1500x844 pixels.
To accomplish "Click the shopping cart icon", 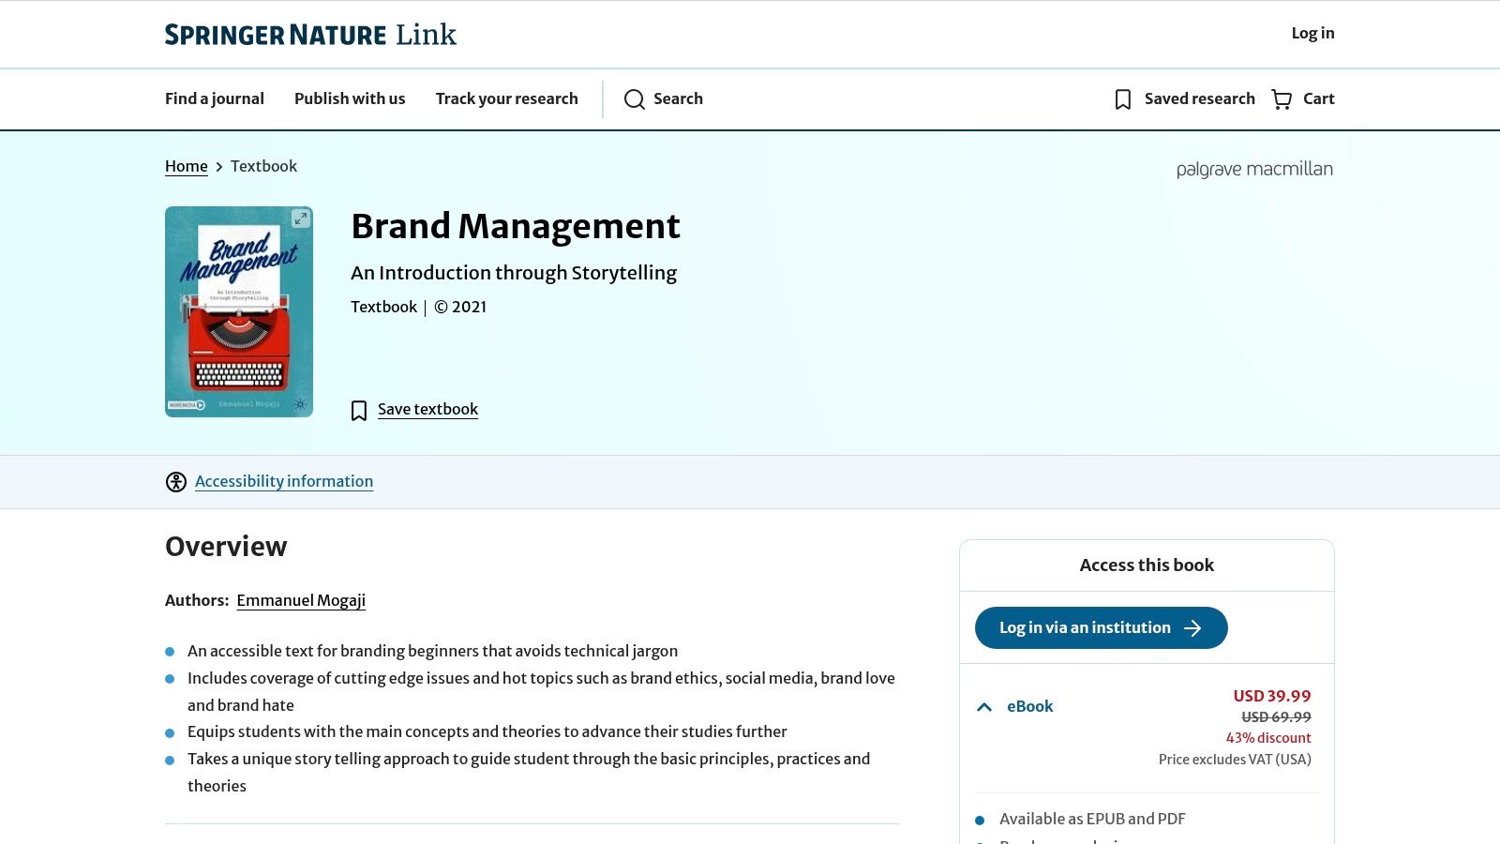I will click(1282, 99).
